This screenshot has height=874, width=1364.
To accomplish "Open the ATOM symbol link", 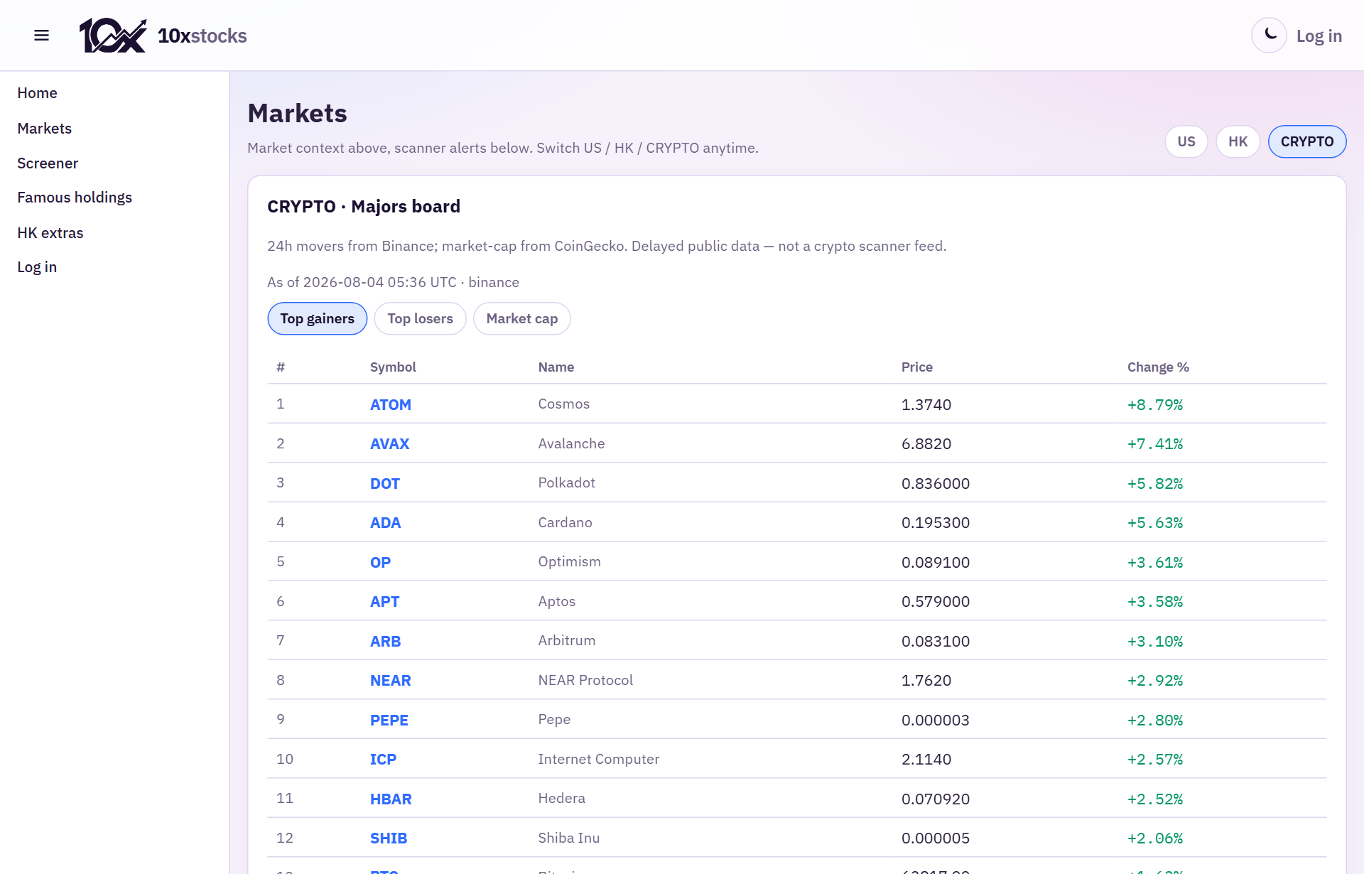I will (391, 404).
